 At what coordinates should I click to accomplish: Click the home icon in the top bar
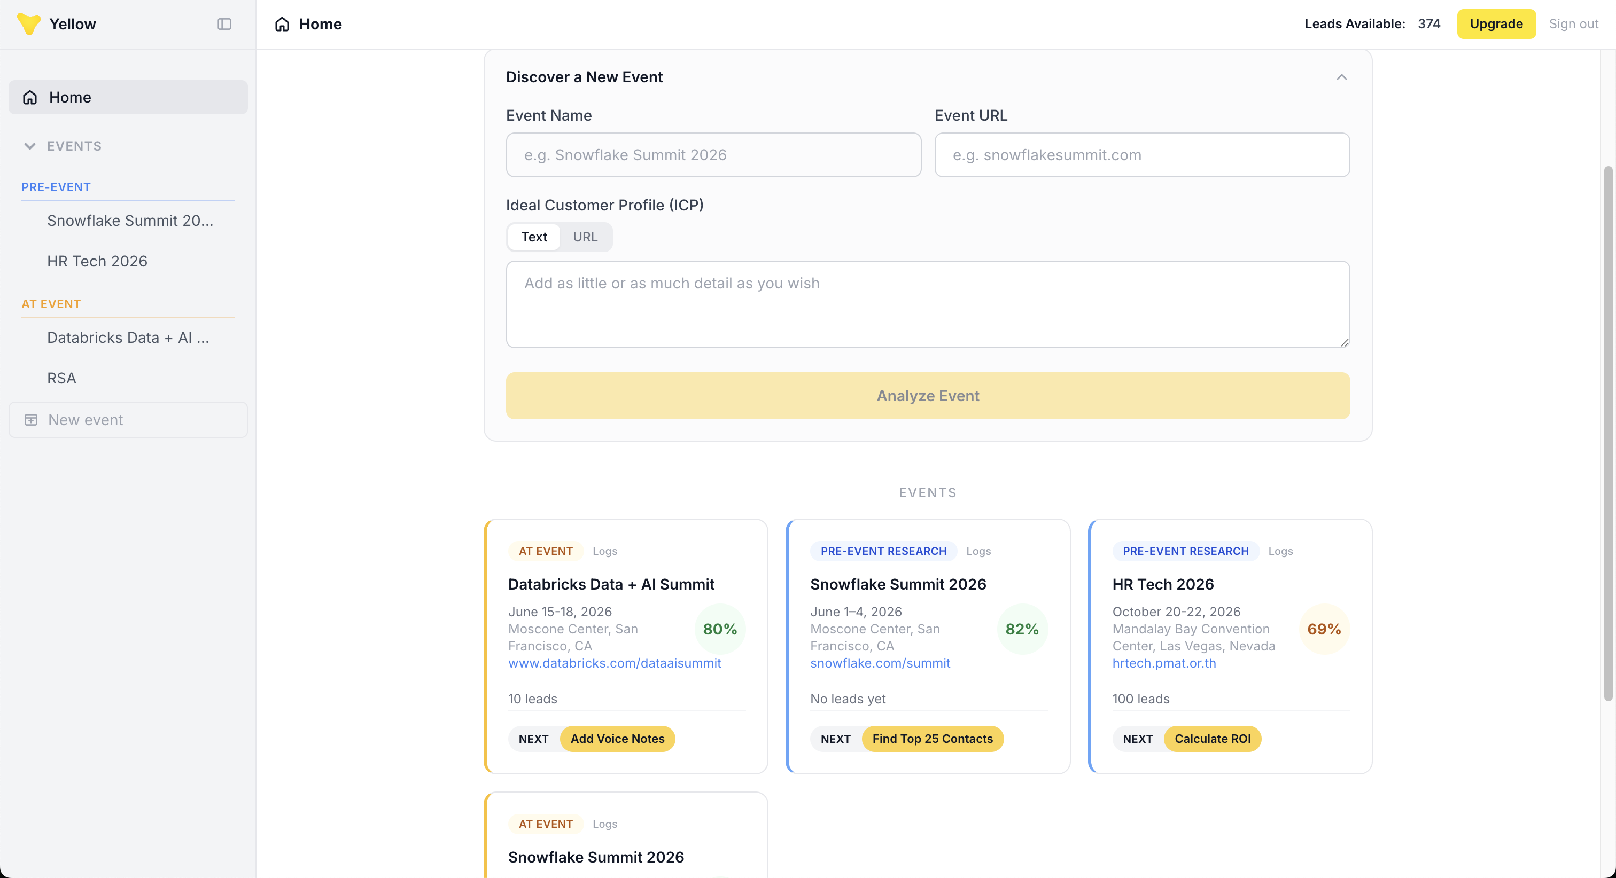[x=282, y=24]
